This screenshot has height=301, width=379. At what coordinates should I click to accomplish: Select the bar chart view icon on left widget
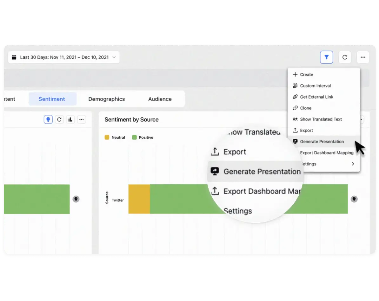tap(70, 119)
